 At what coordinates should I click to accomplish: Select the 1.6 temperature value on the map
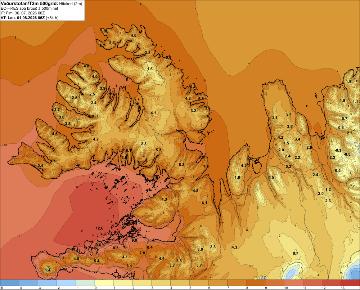150,69
